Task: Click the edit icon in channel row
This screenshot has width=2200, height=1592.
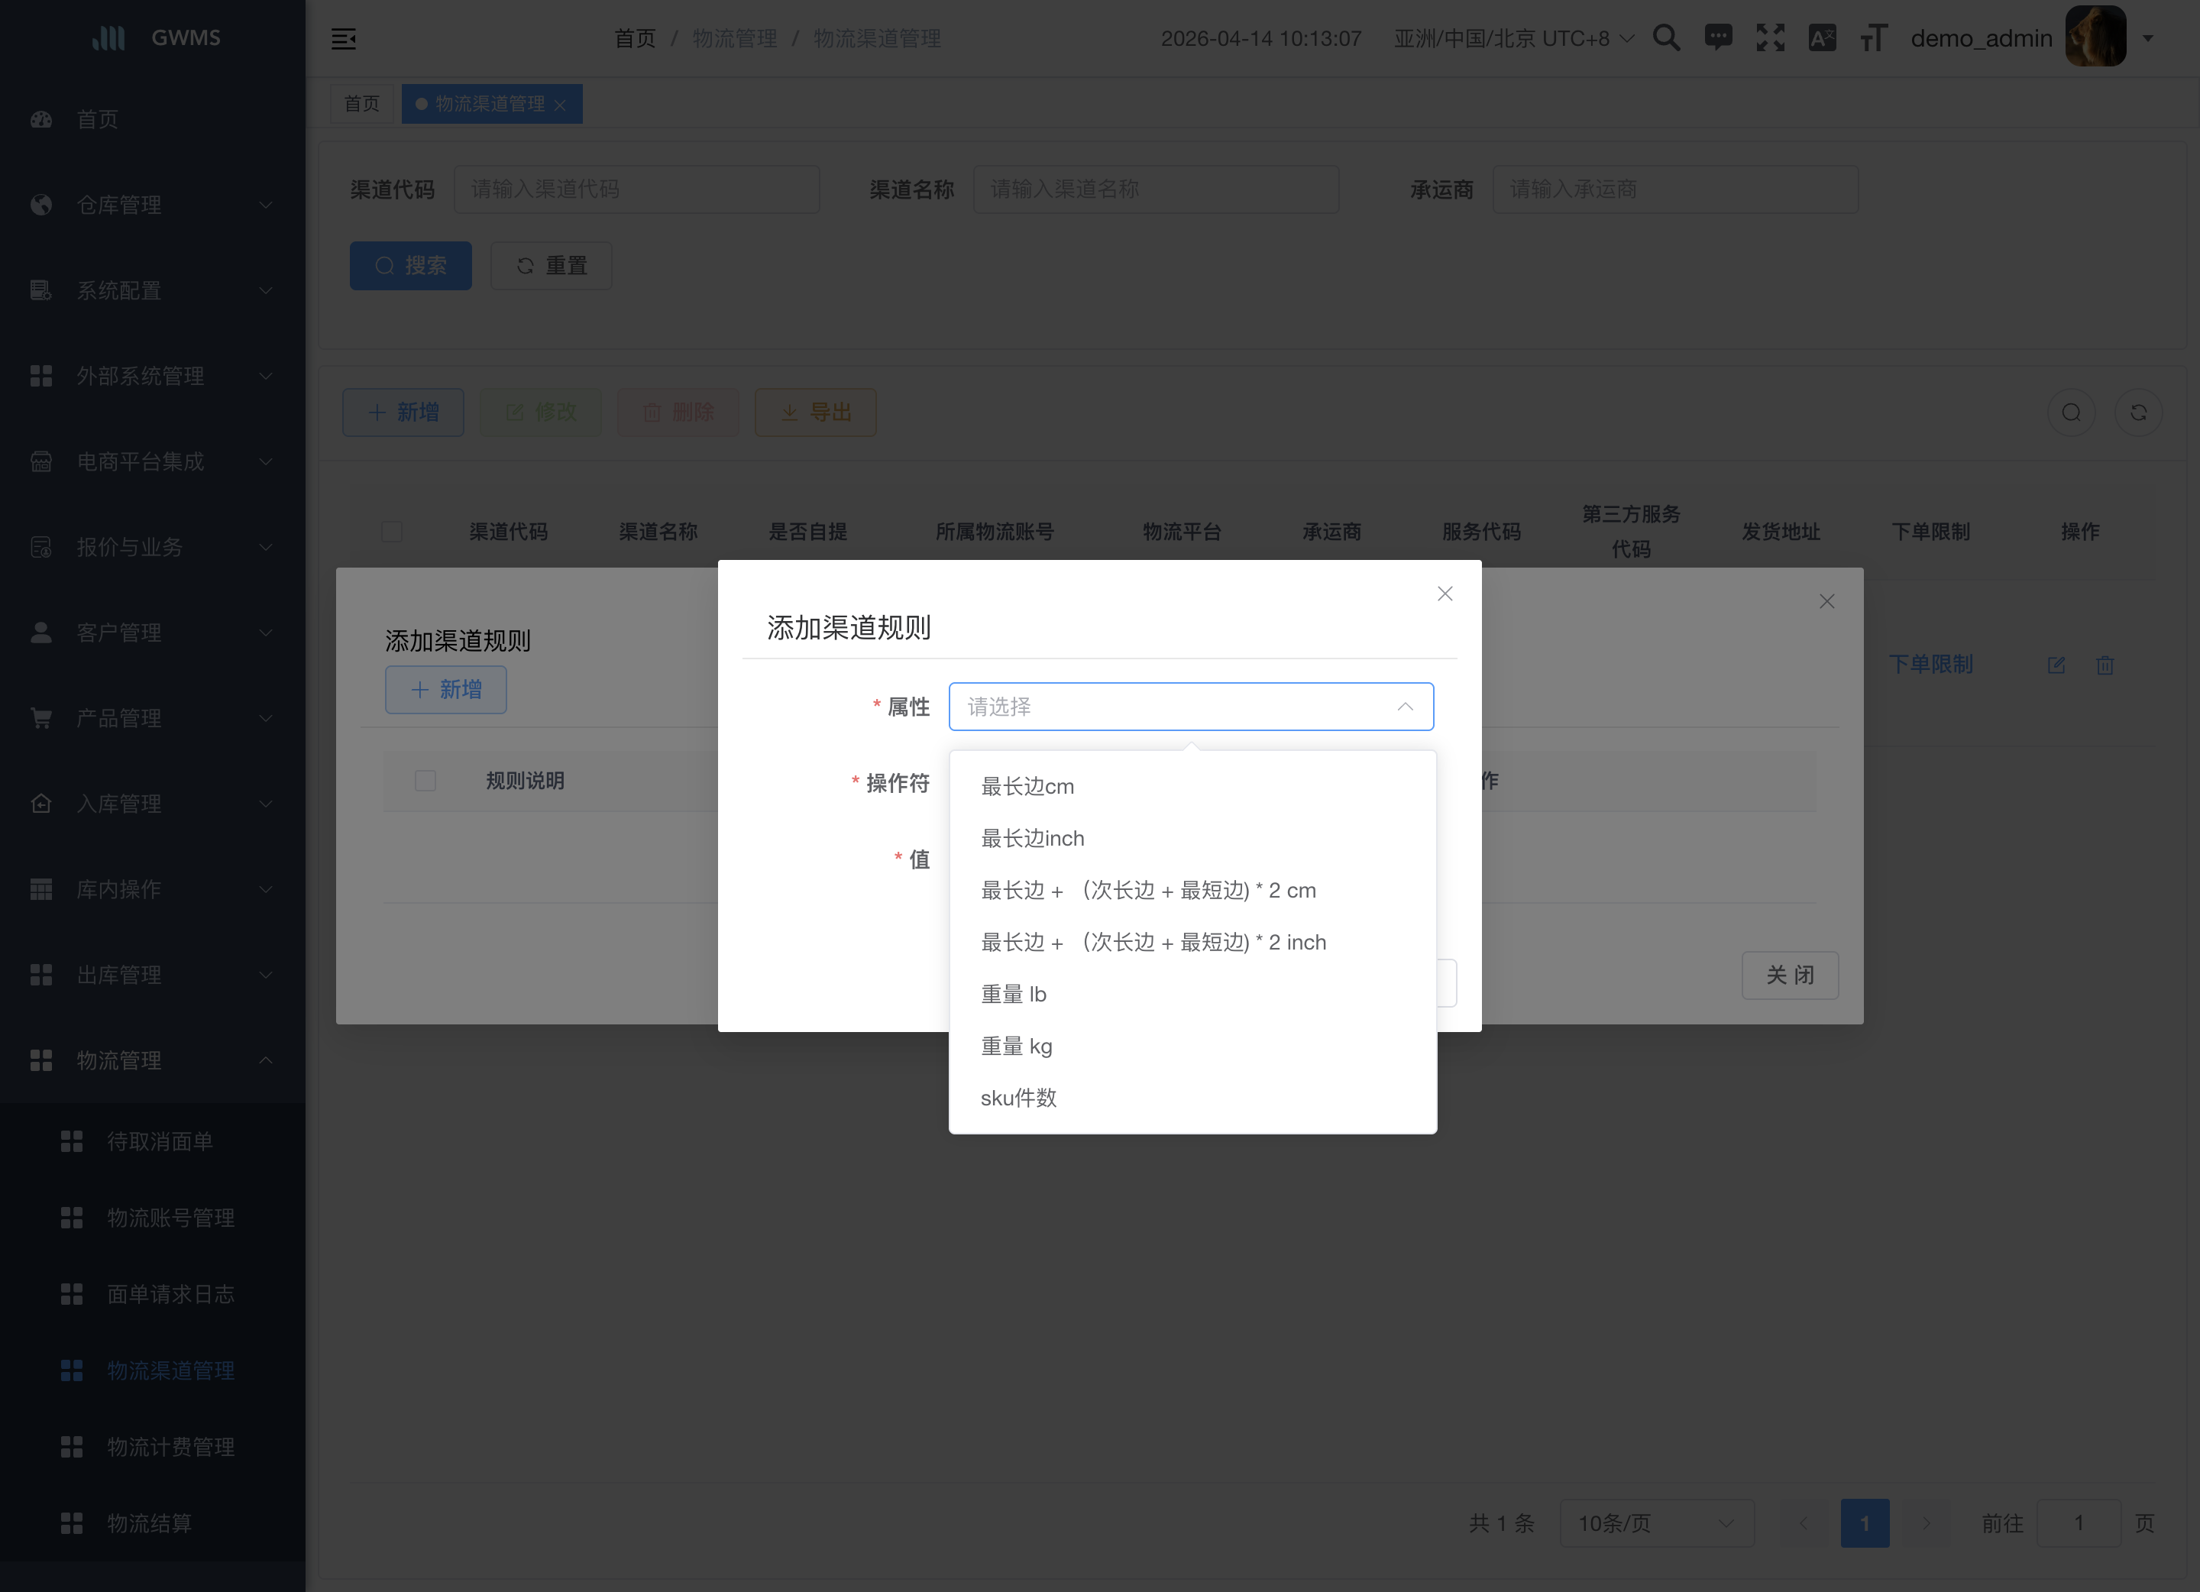Action: (2056, 665)
